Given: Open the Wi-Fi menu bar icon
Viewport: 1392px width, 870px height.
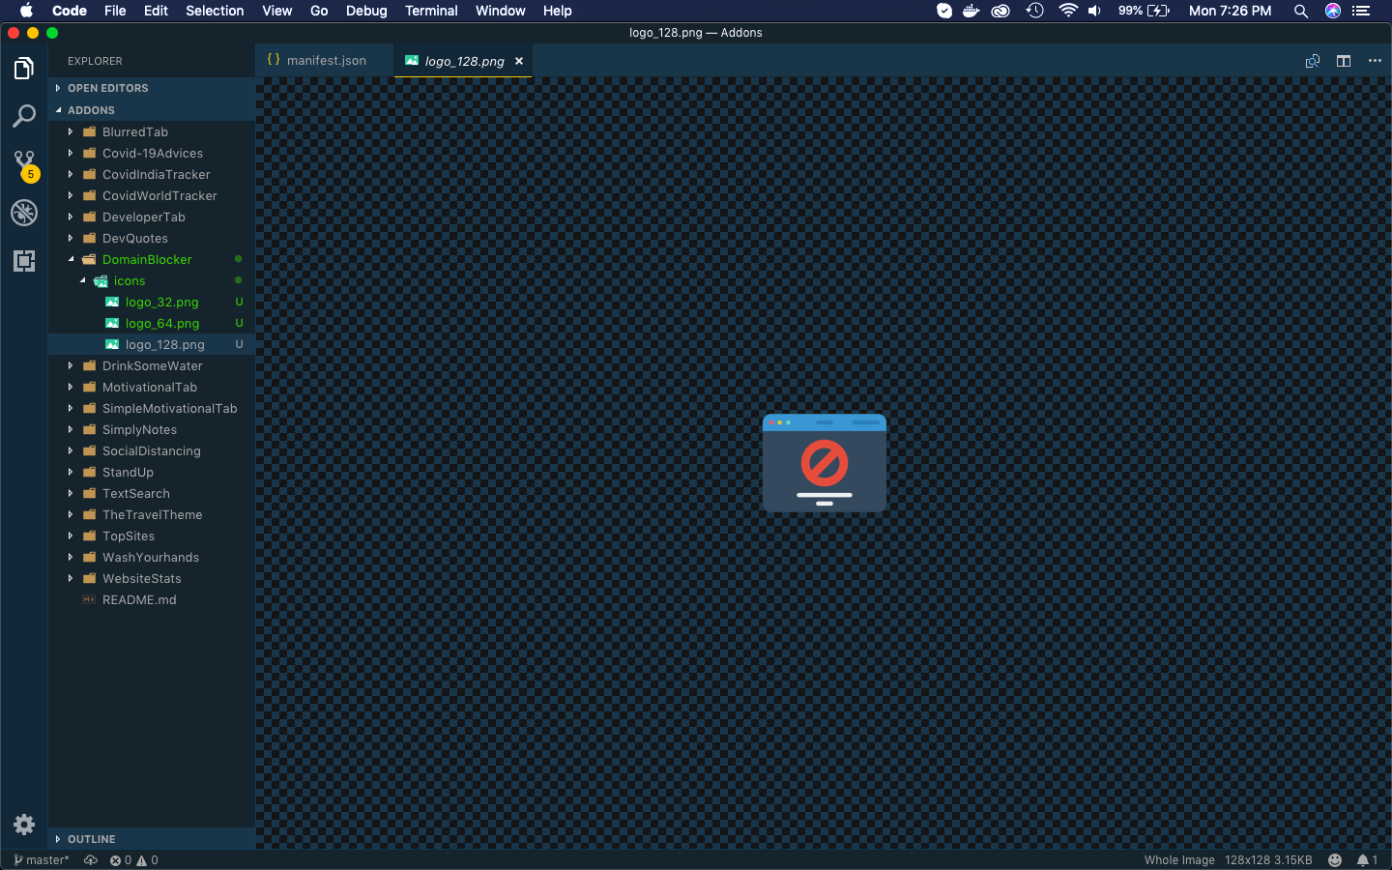Looking at the screenshot, I should (1068, 11).
